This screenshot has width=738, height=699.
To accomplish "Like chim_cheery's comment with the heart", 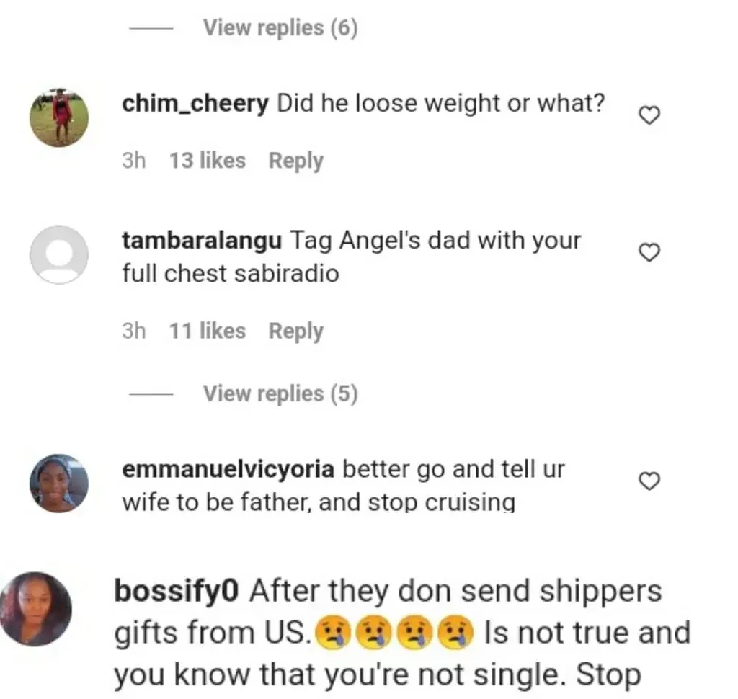I will 649,115.
